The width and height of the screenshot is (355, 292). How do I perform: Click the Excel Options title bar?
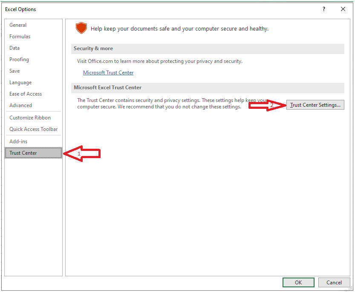[149, 9]
